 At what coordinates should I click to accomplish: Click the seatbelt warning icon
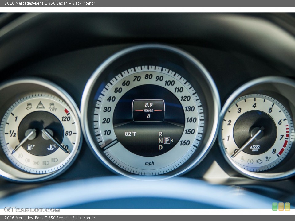242,159
